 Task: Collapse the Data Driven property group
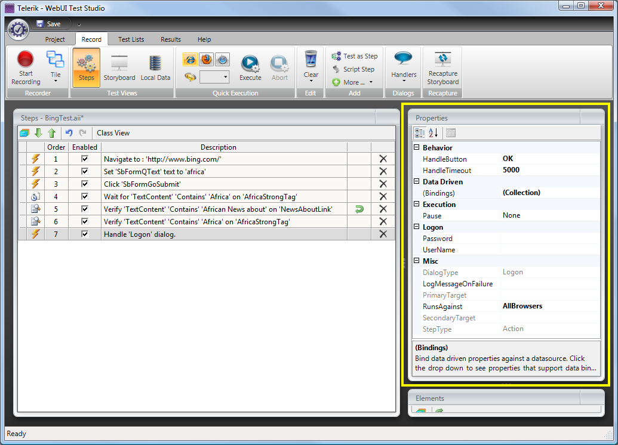417,181
